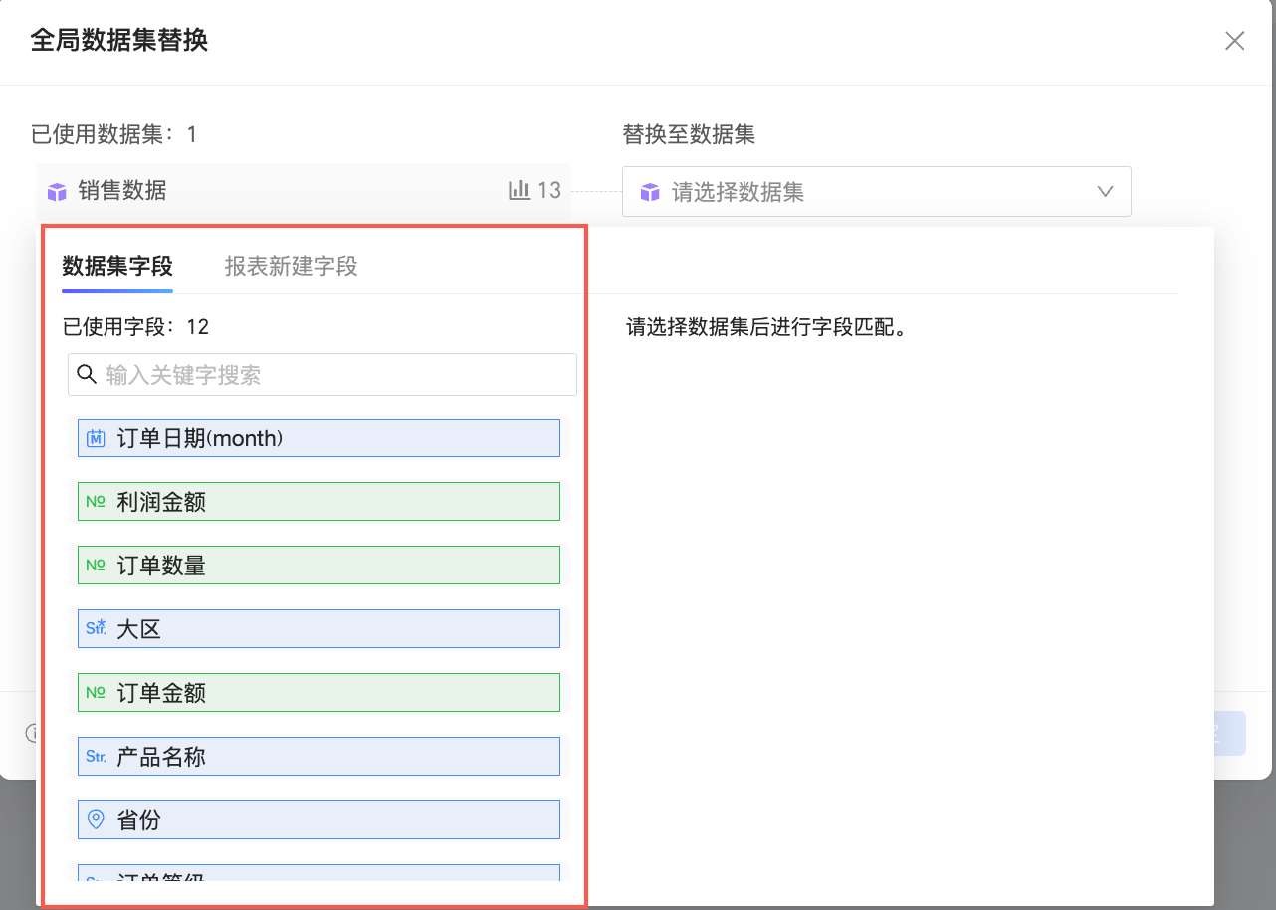Click the 销售数据 dataset name
1276x910 pixels.
coord(122,191)
